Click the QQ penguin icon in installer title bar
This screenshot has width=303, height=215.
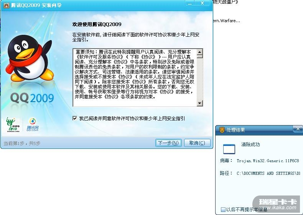coord(7,5)
